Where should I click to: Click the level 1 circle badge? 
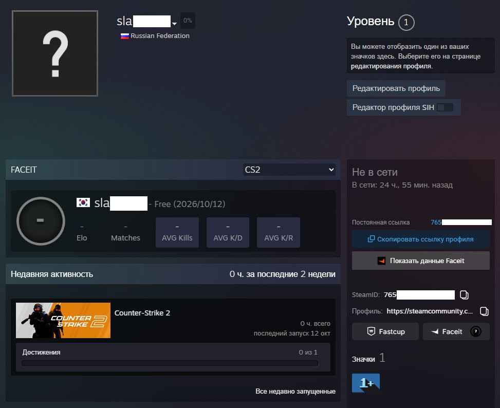(406, 22)
